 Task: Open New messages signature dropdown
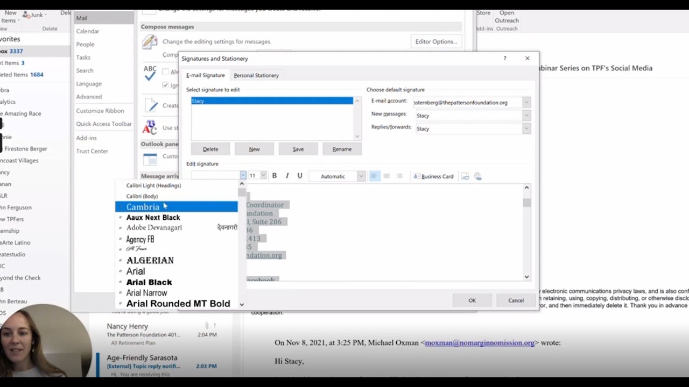point(526,115)
